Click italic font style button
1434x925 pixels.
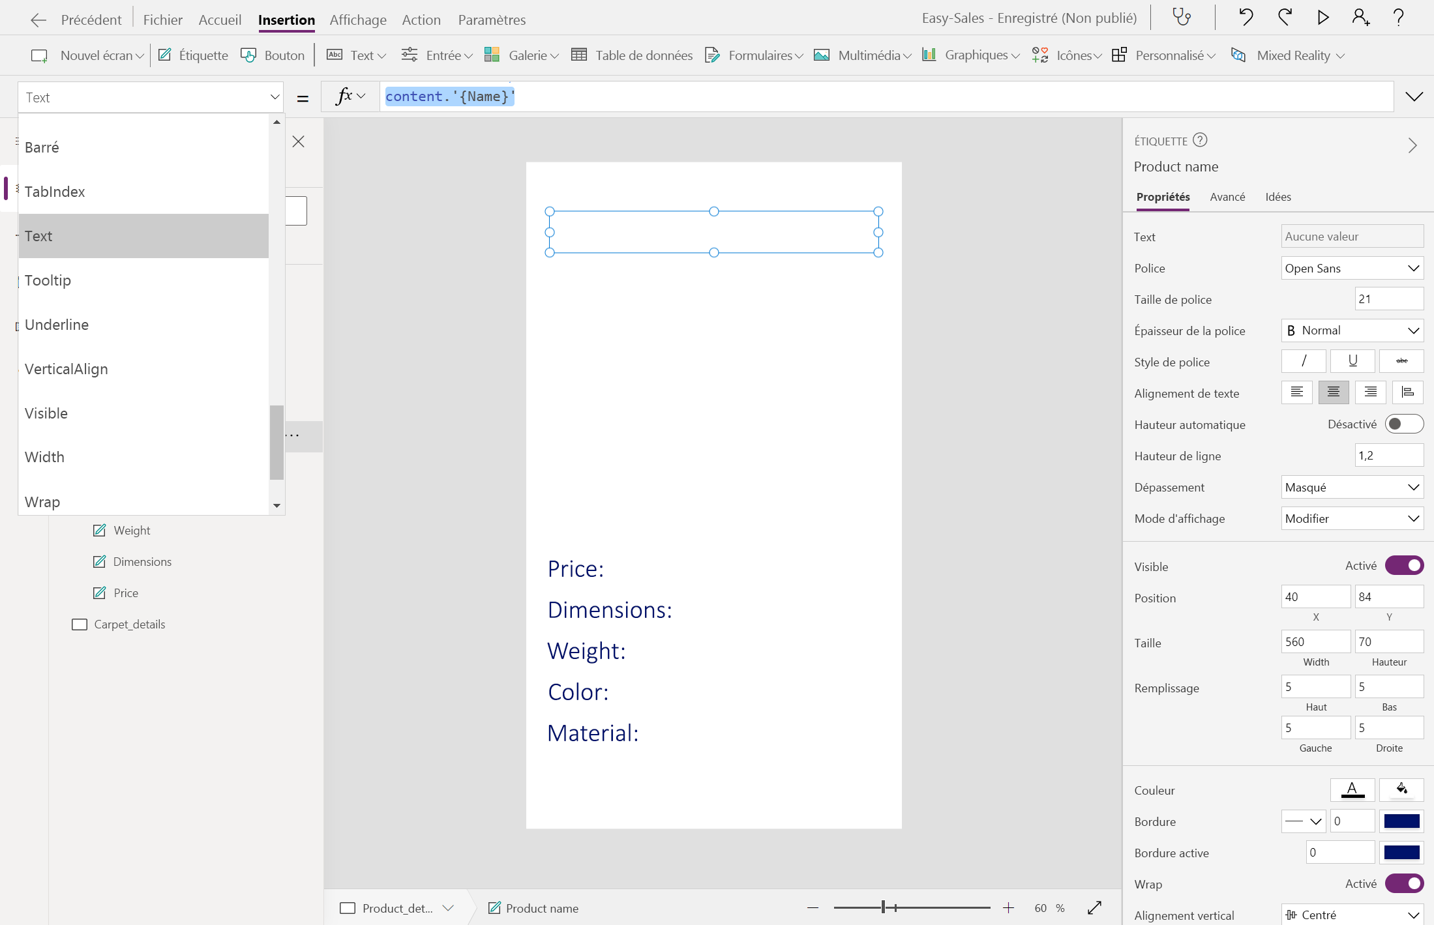(1303, 361)
